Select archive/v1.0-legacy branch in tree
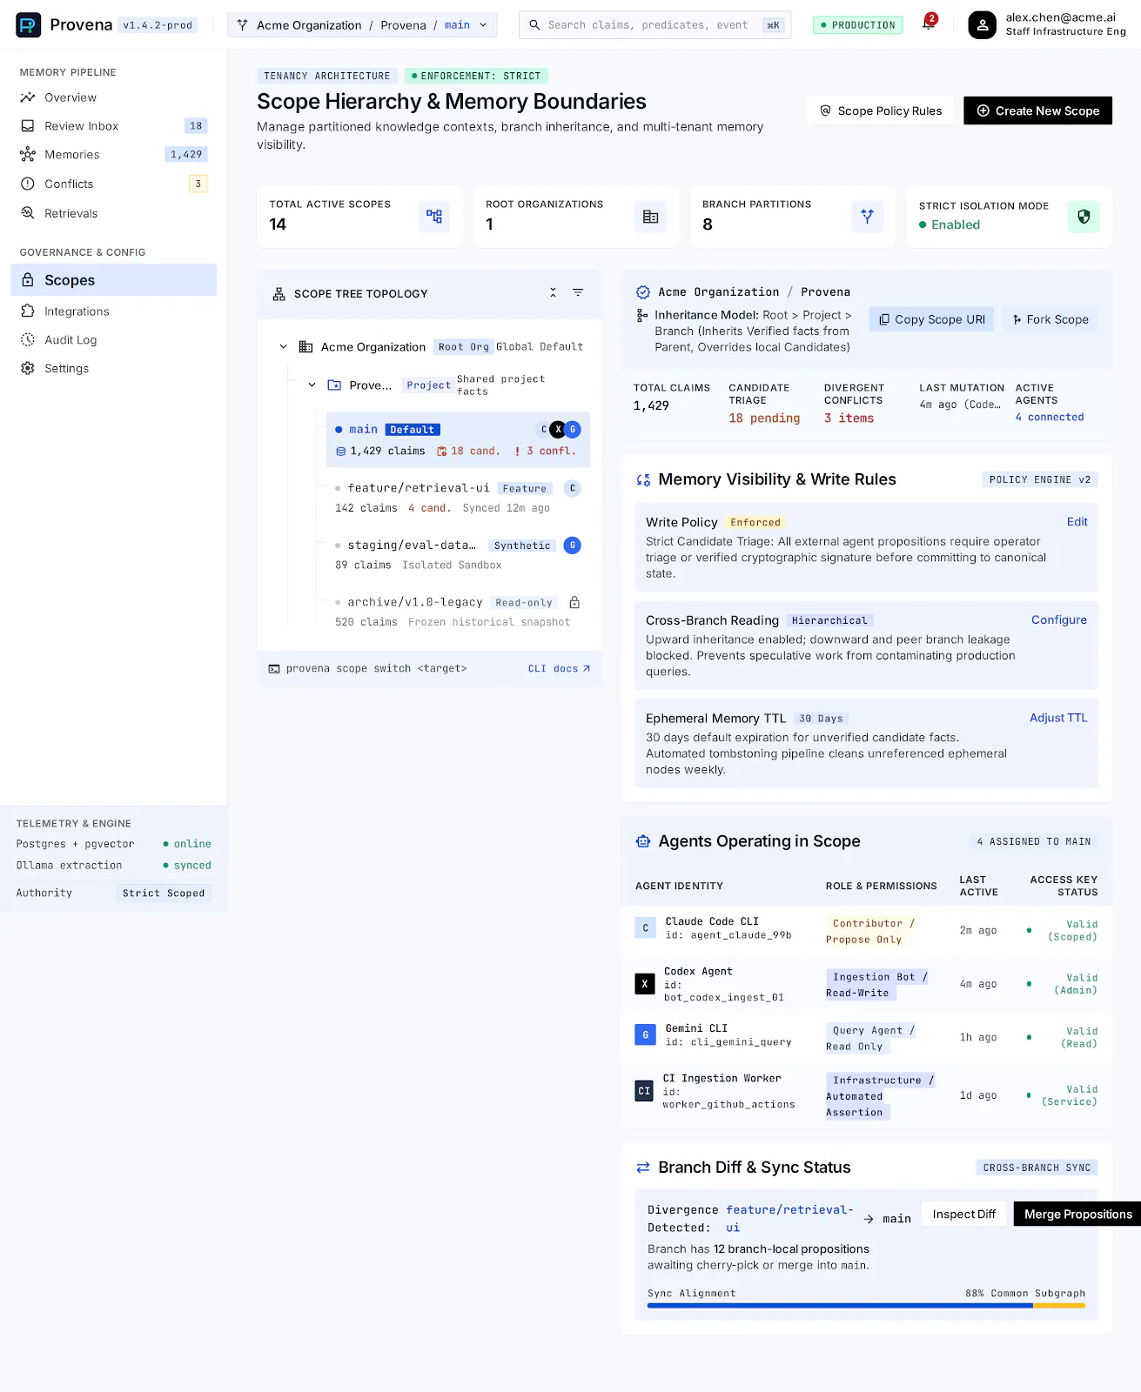The height and width of the screenshot is (1392, 1141). coord(458,612)
